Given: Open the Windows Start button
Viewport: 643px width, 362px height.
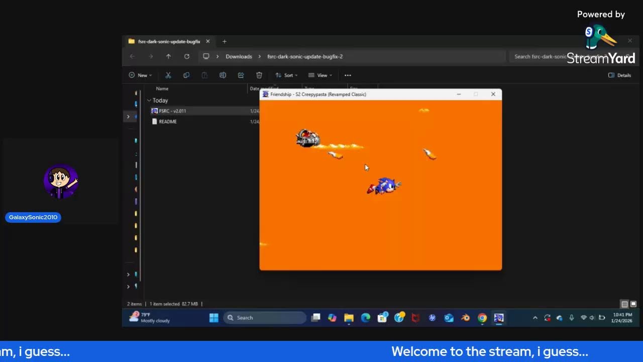Looking at the screenshot, I should (x=214, y=318).
